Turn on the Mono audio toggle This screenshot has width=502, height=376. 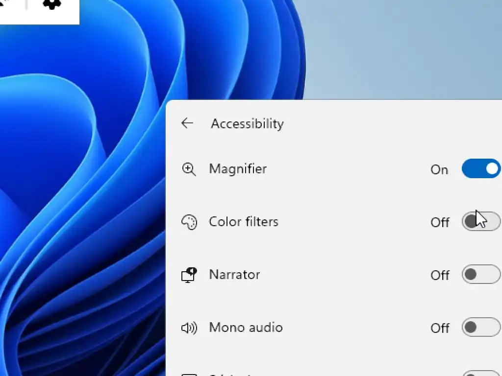(x=481, y=327)
